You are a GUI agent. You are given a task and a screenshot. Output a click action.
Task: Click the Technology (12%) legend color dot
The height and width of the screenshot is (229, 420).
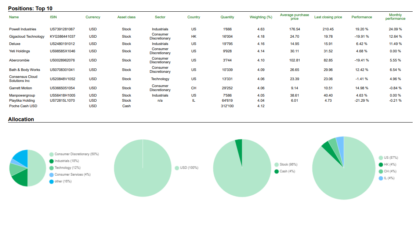pyautogui.click(x=51, y=168)
